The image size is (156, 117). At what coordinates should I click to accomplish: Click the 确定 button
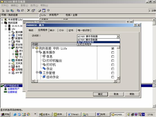pos(100,94)
